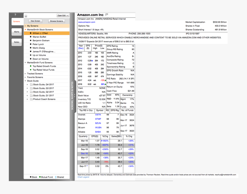Viewport: 247px width, 194px height.
Task: Click the green fund icon beside Top Rated Growth Funds
Action: pyautogui.click(x=31, y=66)
